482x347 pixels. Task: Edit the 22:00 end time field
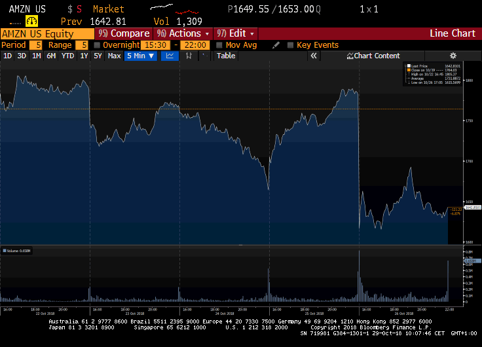point(195,45)
